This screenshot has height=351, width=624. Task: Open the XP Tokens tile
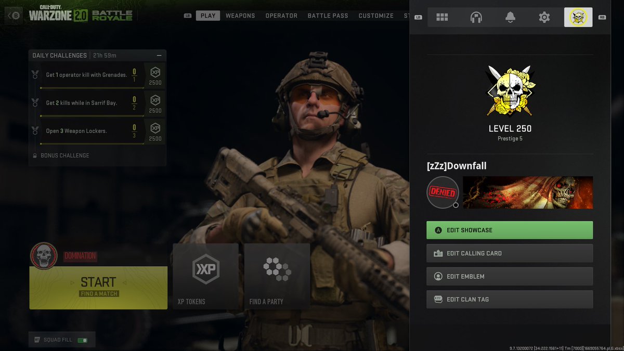(205, 276)
